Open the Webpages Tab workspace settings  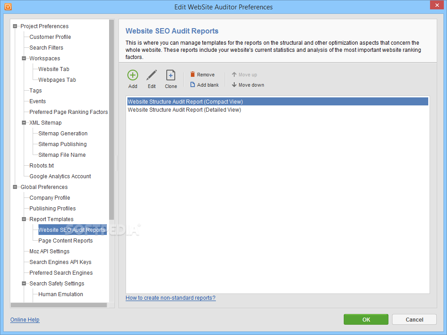click(57, 80)
